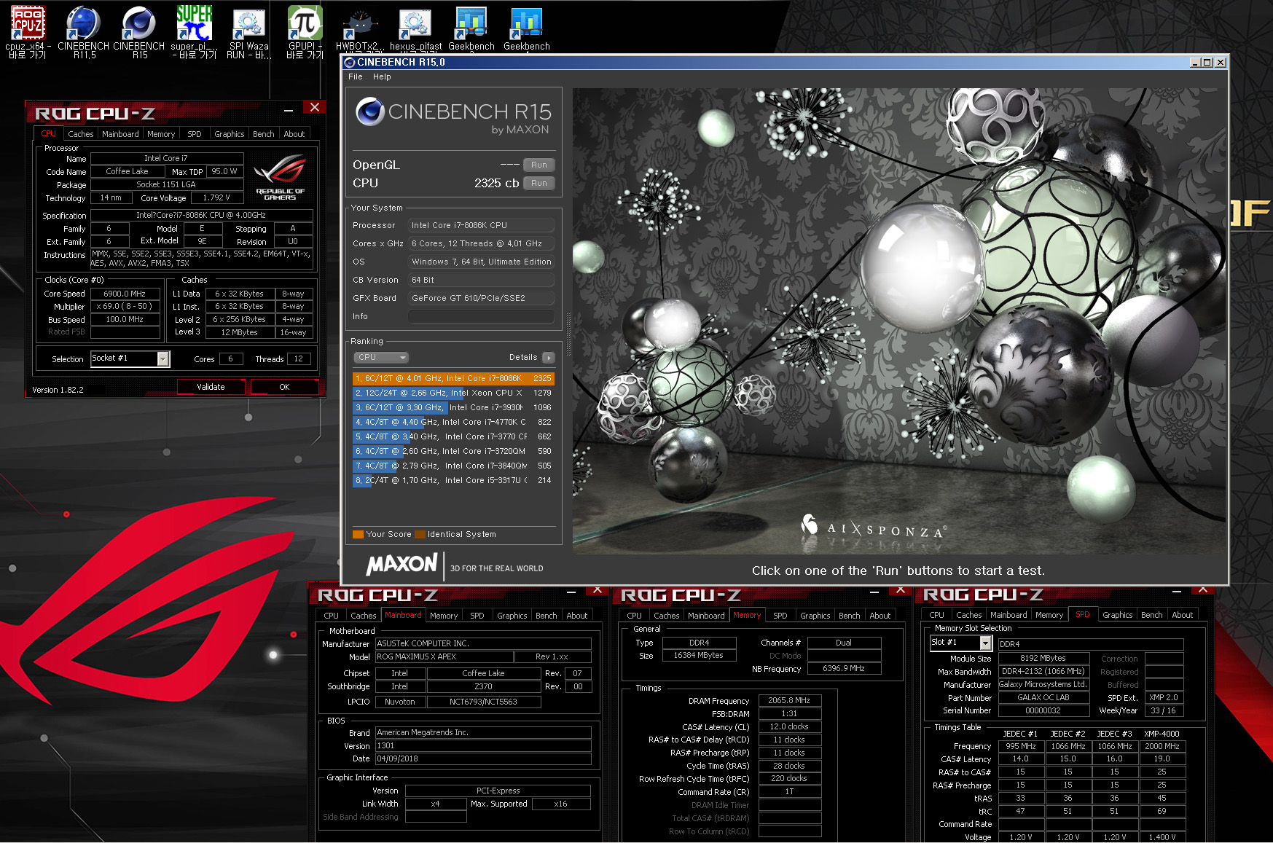Switch to SPD tab in top-left CPU-Z
The height and width of the screenshot is (843, 1273).
point(195,134)
